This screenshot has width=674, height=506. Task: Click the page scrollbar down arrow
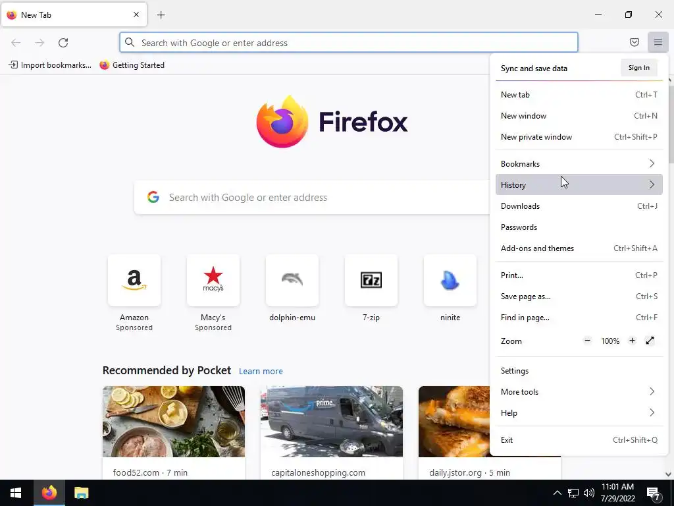pyautogui.click(x=669, y=474)
